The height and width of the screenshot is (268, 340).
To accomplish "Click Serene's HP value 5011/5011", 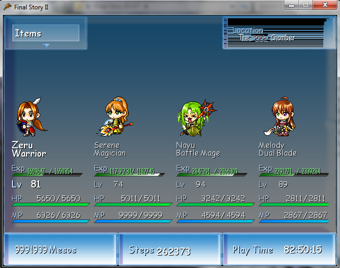I will [141, 199].
